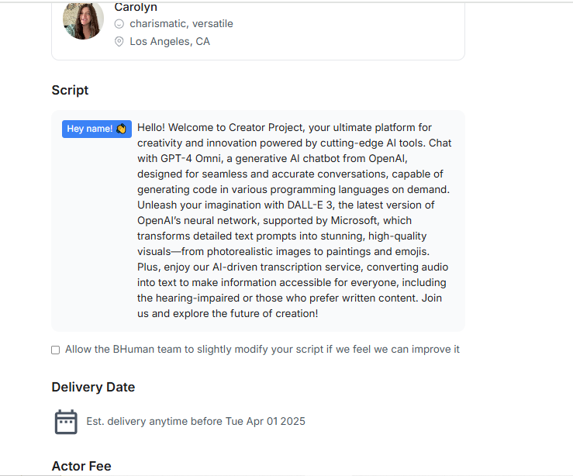Click the Los Angeles, CA location text
The image size is (573, 476).
170,41
